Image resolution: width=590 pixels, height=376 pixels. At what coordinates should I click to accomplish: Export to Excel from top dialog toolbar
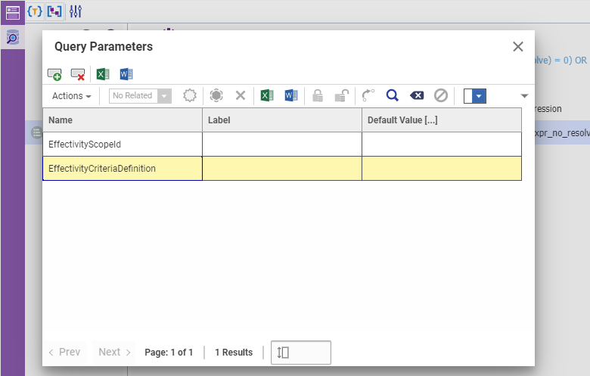click(x=103, y=74)
